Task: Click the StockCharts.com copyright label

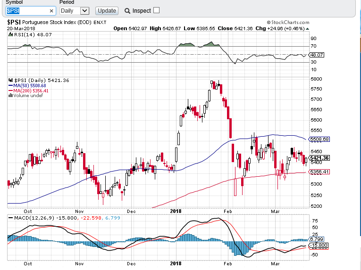Action: [288, 22]
